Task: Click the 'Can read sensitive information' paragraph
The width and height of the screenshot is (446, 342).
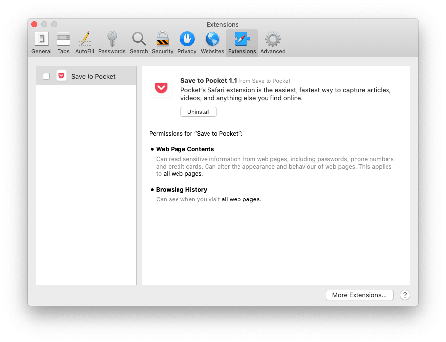Action: (x=275, y=167)
